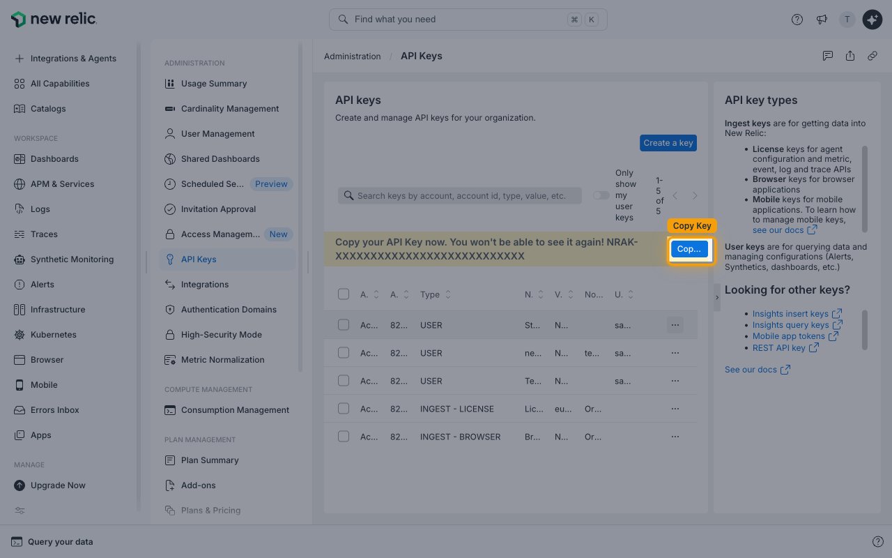Open Access Management New item
The width and height of the screenshot is (892, 558).
pos(227,234)
